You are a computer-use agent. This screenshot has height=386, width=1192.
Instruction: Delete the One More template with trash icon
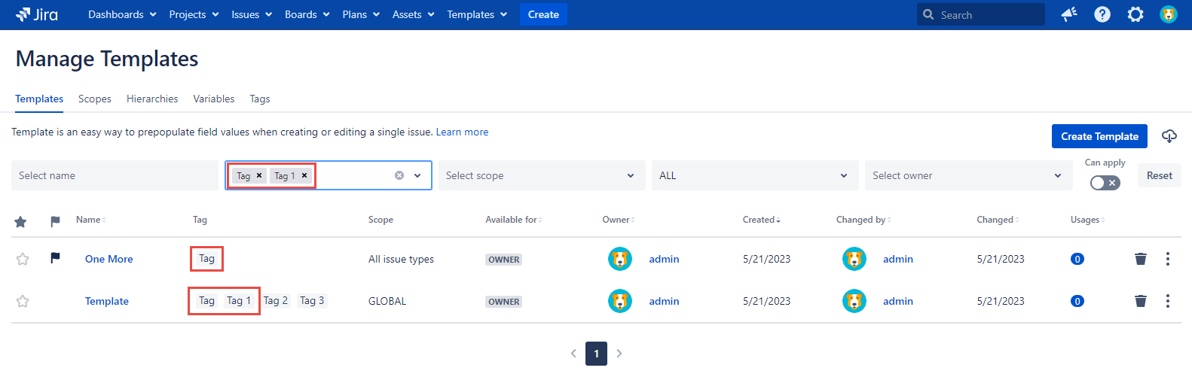point(1141,259)
